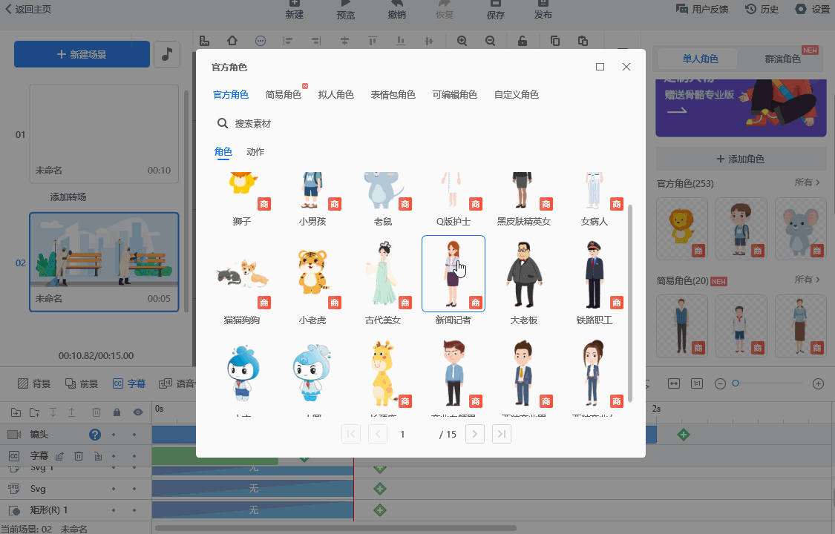Toggle the lock icon in the timeline header

[117, 412]
